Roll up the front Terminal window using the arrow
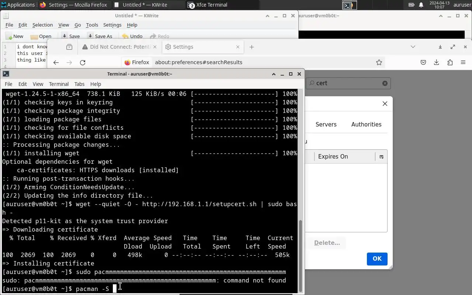 coord(274,74)
